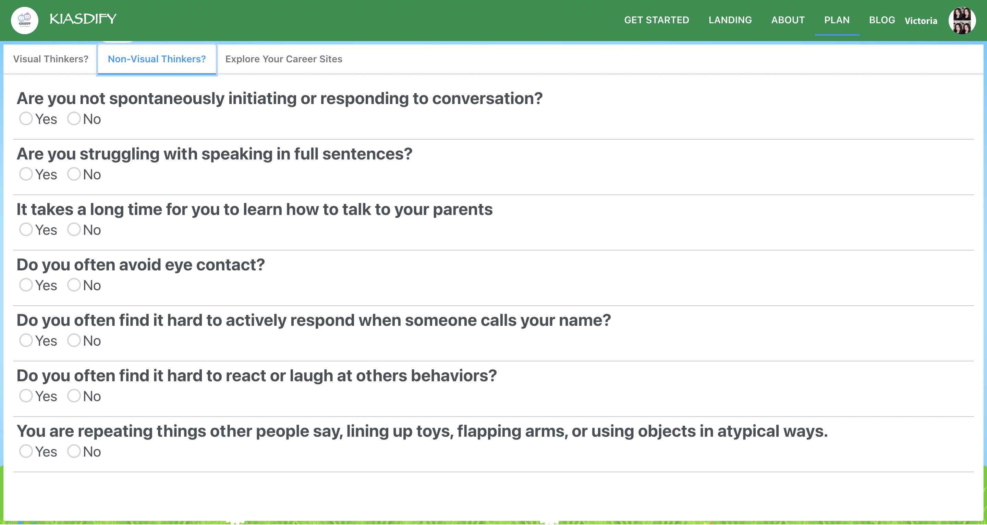Select Yes for responding to your name
Image resolution: width=987 pixels, height=525 pixels.
pos(26,341)
